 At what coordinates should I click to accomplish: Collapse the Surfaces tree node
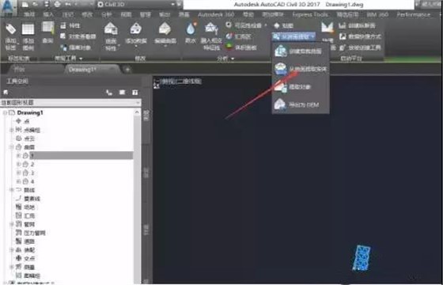point(12,147)
